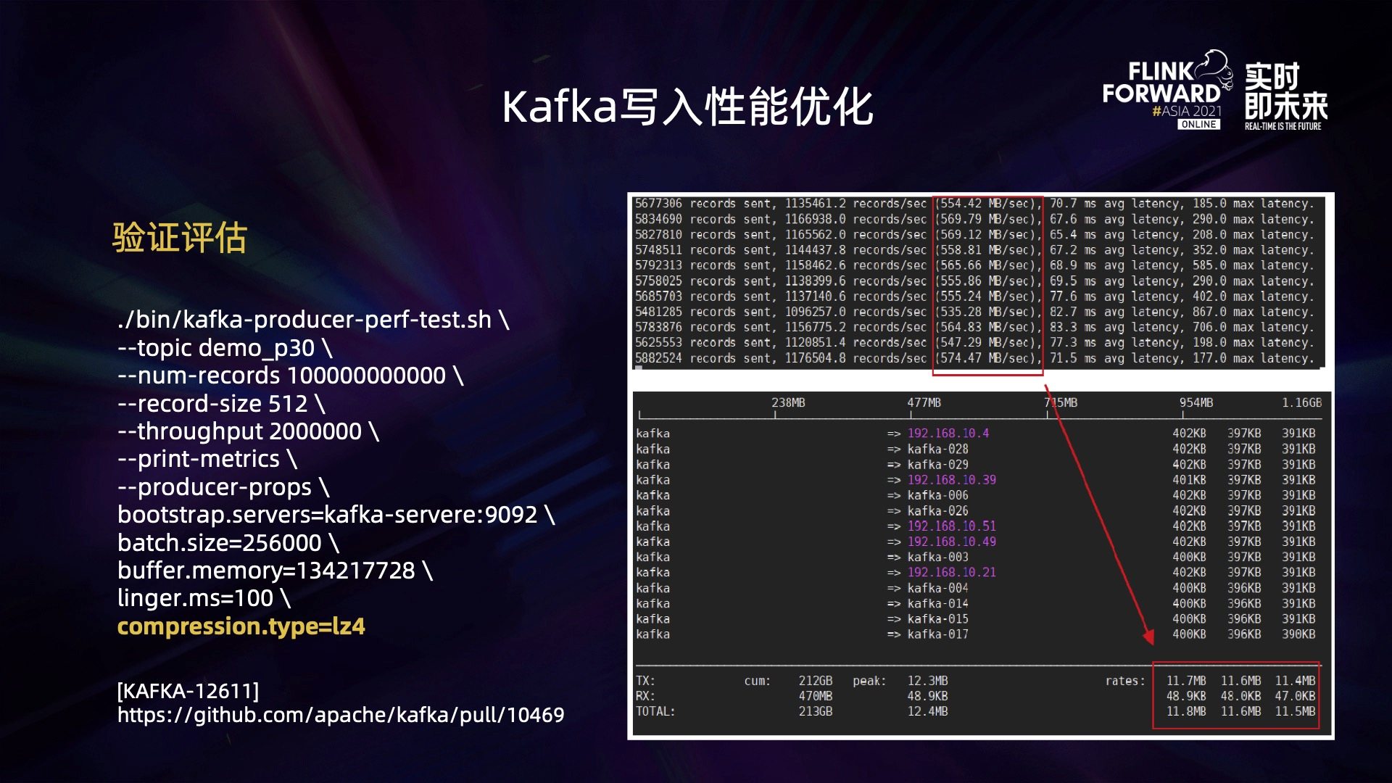Click the red arrowhead near kafka-017 row
This screenshot has width=1392, height=783.
[1148, 637]
